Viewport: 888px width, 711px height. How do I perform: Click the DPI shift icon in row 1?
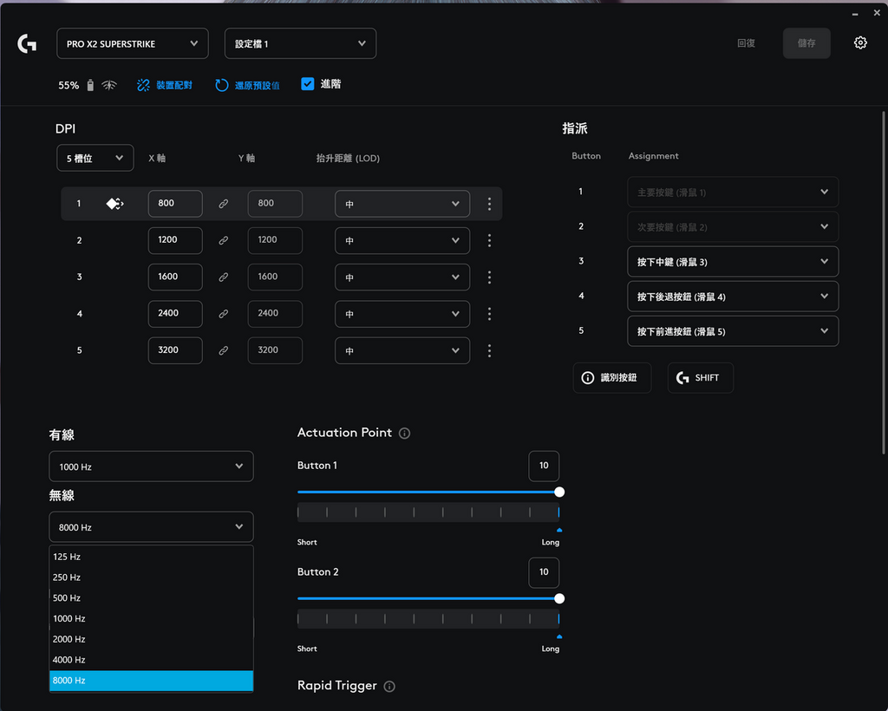114,204
